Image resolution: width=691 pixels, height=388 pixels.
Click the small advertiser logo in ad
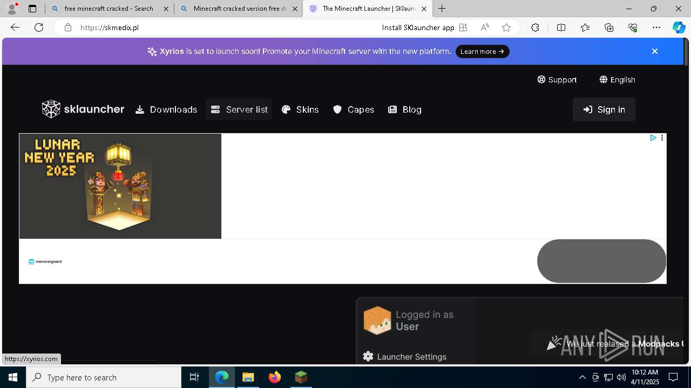tap(45, 261)
